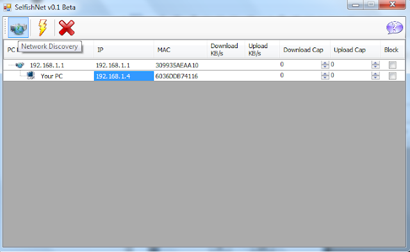
Task: Adjust Download Cap stepper for 192.168.1.1
Action: 325,65
